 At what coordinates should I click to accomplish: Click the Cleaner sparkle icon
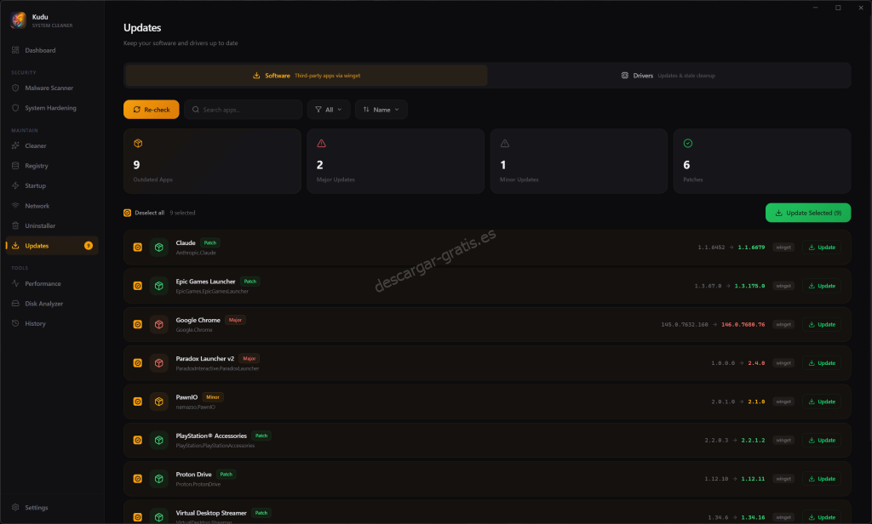(15, 145)
